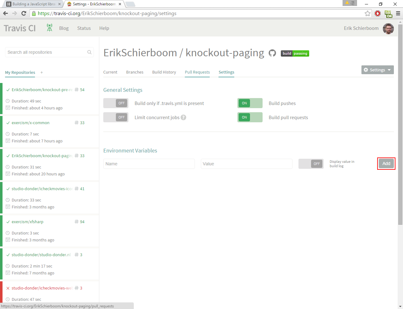Click the plus icon to add repository
Screen dimensions: 403x309
pyautogui.click(x=42, y=73)
